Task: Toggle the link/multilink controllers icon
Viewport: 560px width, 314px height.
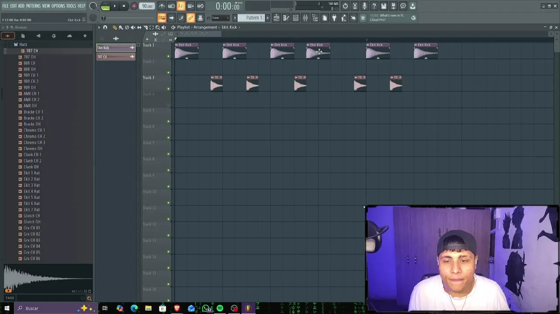Action: point(190,18)
